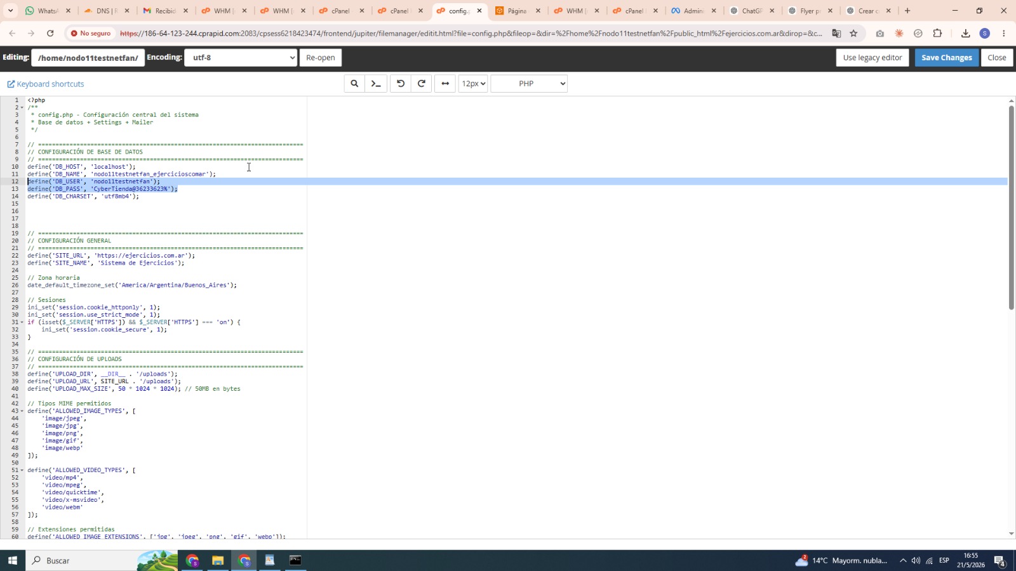Screen dimensions: 1016x571
Task: Open the PHP language mode dropdown
Action: click(x=529, y=84)
